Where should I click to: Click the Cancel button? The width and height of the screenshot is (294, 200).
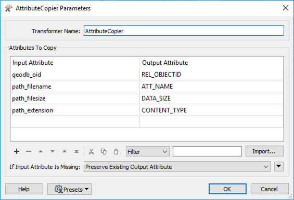click(270, 189)
